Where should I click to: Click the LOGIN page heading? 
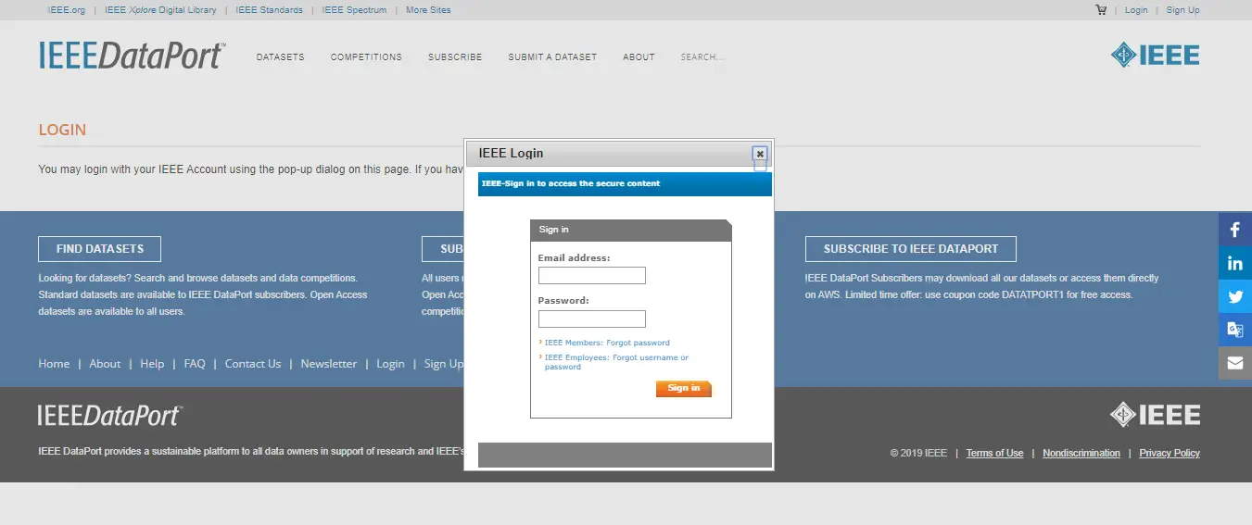62,130
